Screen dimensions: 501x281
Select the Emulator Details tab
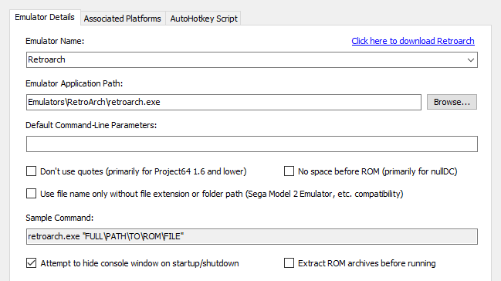pos(45,17)
